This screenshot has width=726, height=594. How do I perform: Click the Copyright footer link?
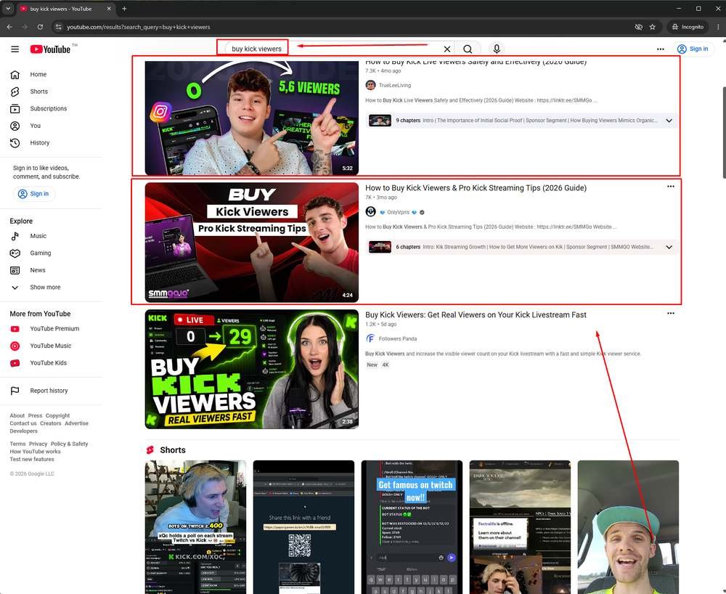(57, 415)
